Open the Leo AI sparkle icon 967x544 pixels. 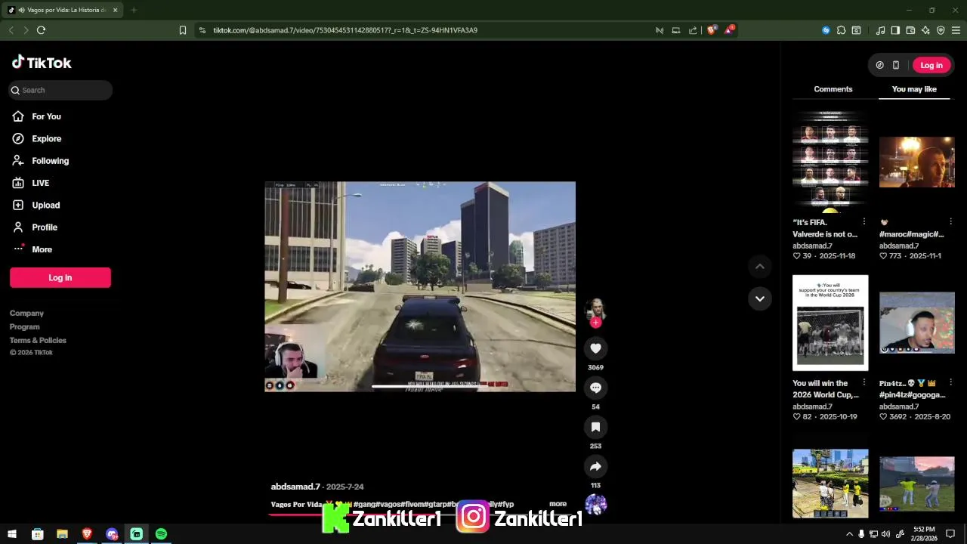point(925,30)
